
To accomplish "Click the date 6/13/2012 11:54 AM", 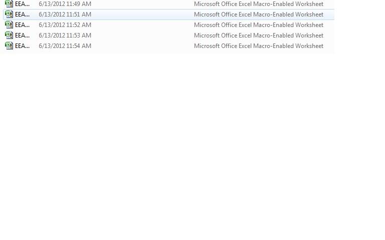I will pyautogui.click(x=65, y=46).
